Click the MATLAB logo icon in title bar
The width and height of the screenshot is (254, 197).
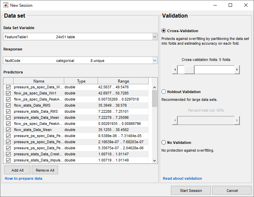5,5
